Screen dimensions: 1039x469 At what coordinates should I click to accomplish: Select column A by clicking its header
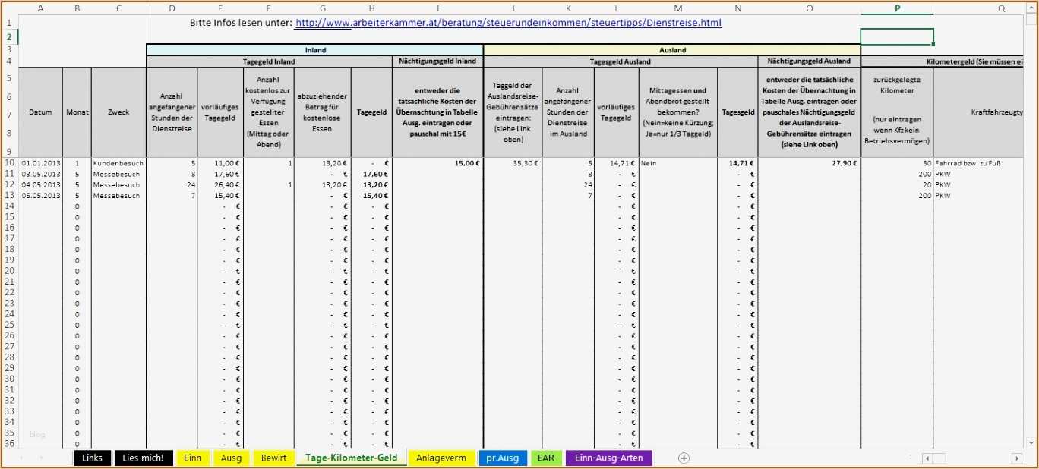(40, 7)
